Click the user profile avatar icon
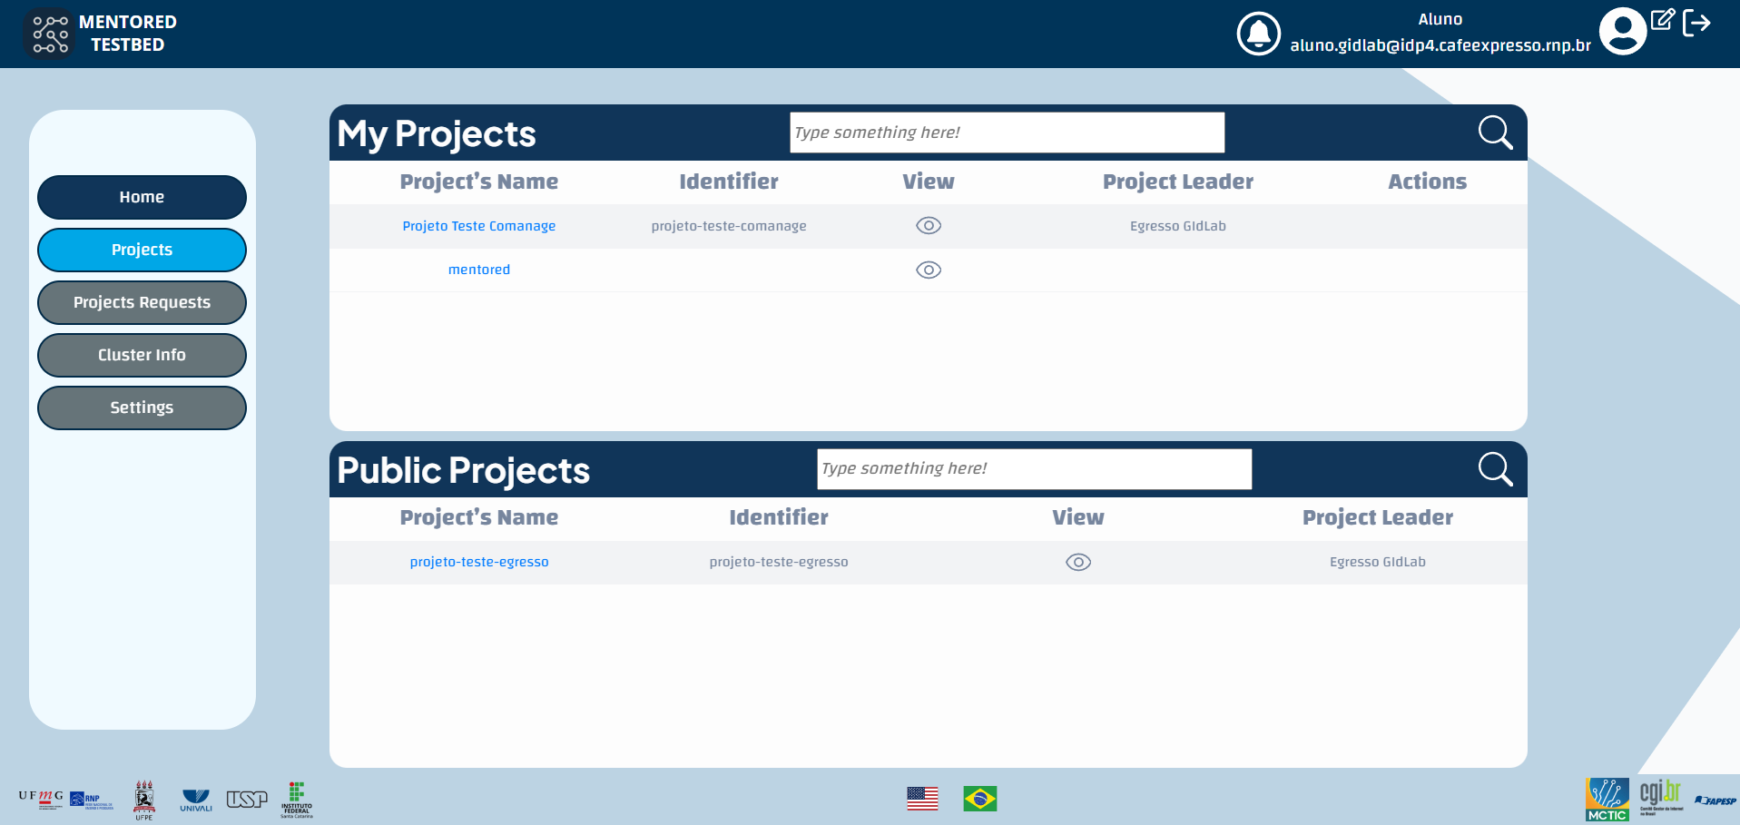The image size is (1740, 825). tap(1624, 30)
